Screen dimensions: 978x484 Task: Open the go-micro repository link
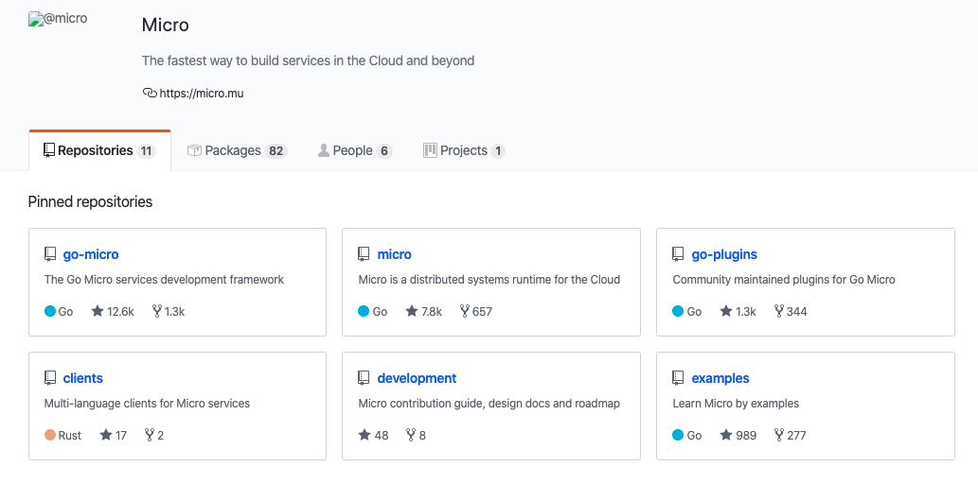[91, 254]
